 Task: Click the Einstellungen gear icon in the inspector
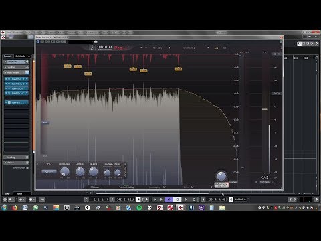[27, 168]
